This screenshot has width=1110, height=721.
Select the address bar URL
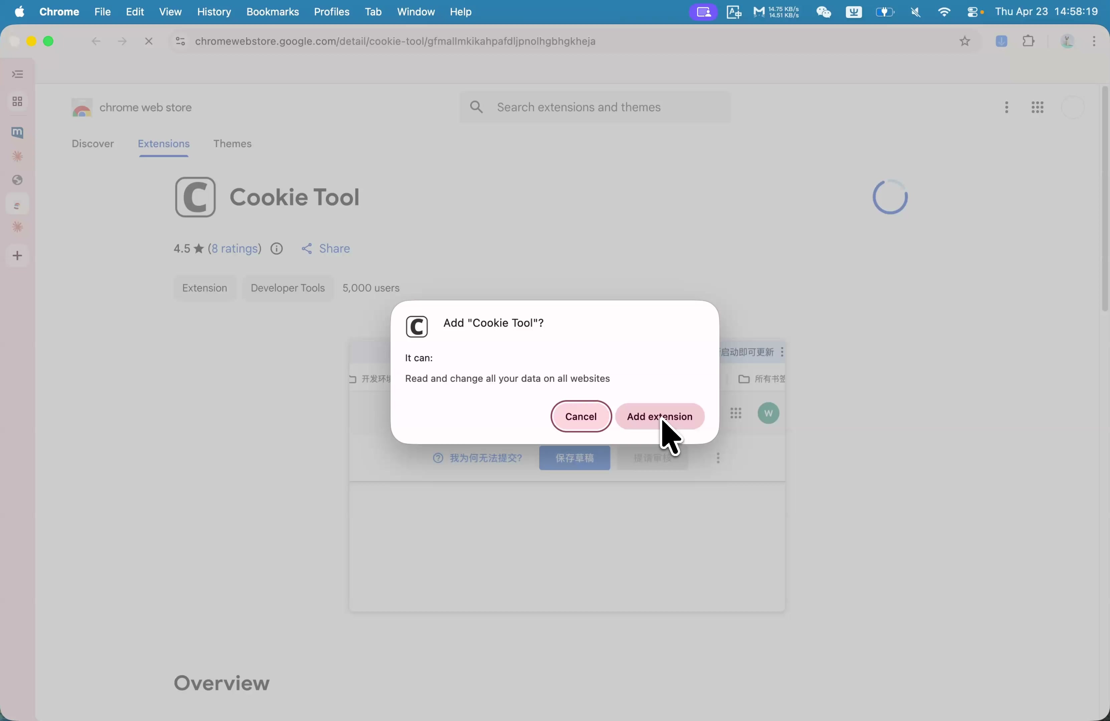(395, 42)
